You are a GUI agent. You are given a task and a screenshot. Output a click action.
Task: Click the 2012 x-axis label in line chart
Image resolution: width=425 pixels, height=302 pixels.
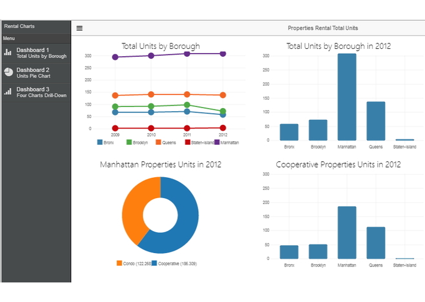click(223, 134)
